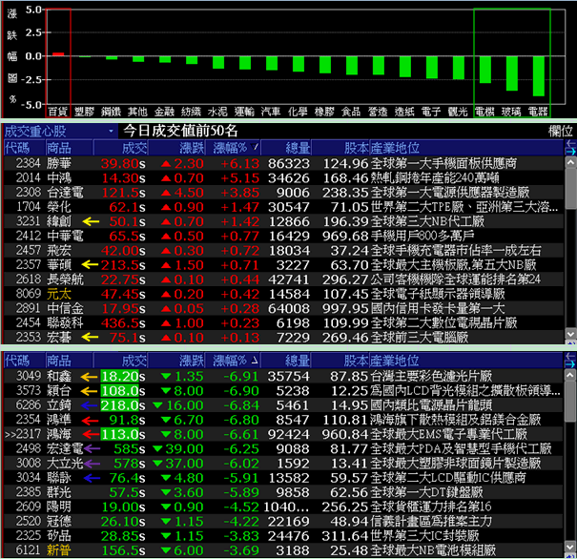Click orange arrow signal beside 穎台
The height and width of the screenshot is (559, 577).
click(x=89, y=391)
